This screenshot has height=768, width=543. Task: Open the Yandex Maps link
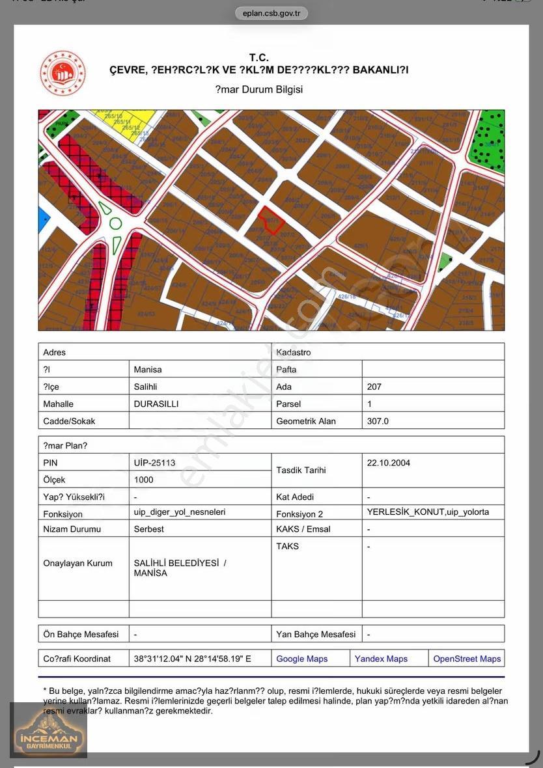click(x=381, y=659)
